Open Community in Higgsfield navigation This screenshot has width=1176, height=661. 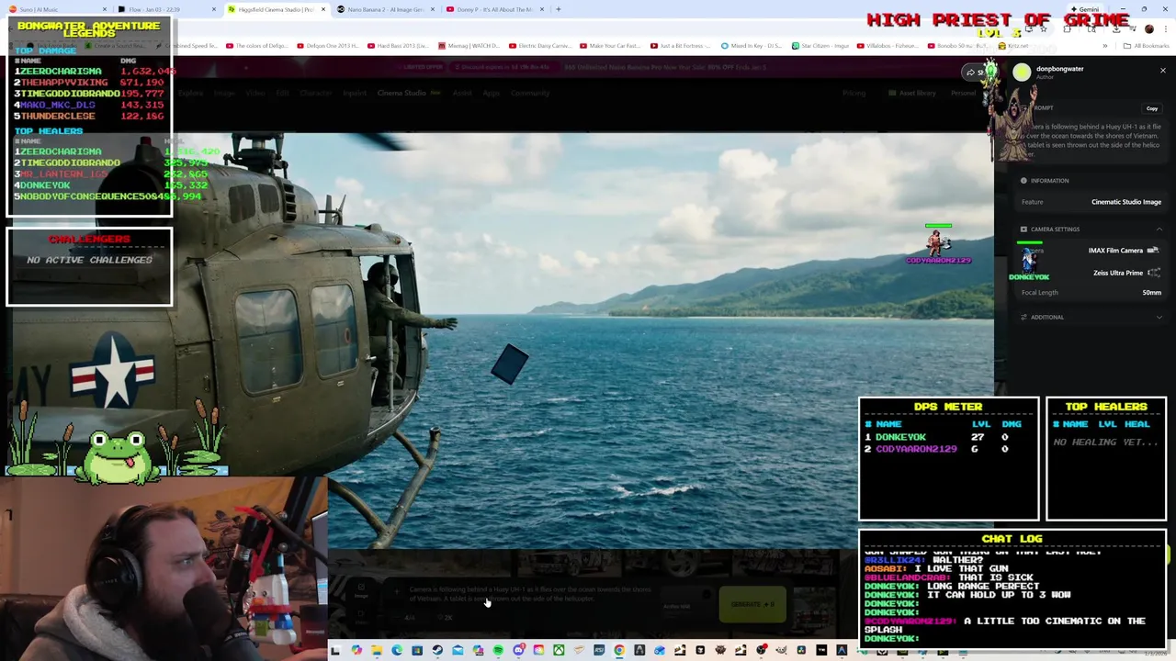(x=530, y=93)
